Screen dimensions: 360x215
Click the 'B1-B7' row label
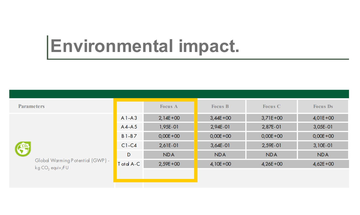pyautogui.click(x=129, y=136)
